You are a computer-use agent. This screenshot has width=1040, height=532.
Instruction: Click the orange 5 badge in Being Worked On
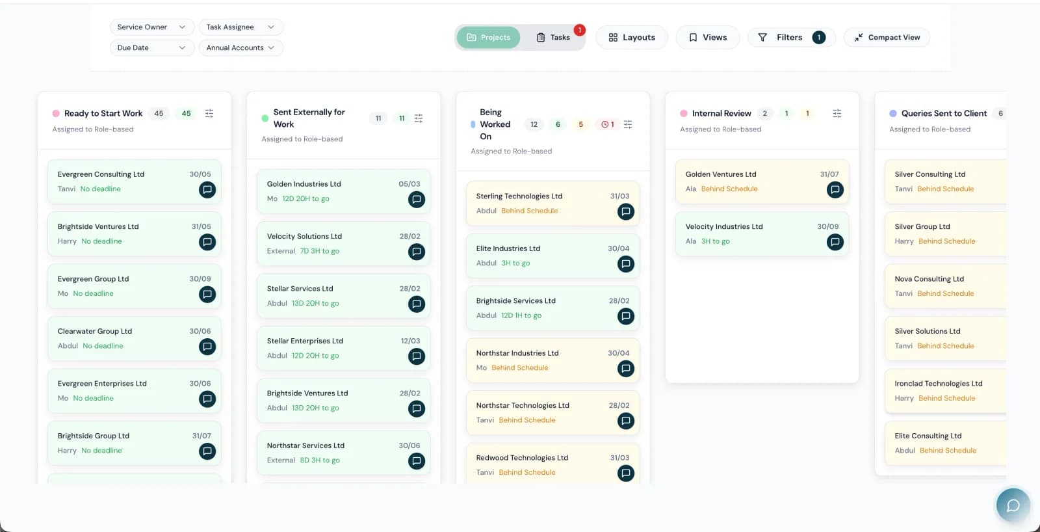tap(581, 124)
